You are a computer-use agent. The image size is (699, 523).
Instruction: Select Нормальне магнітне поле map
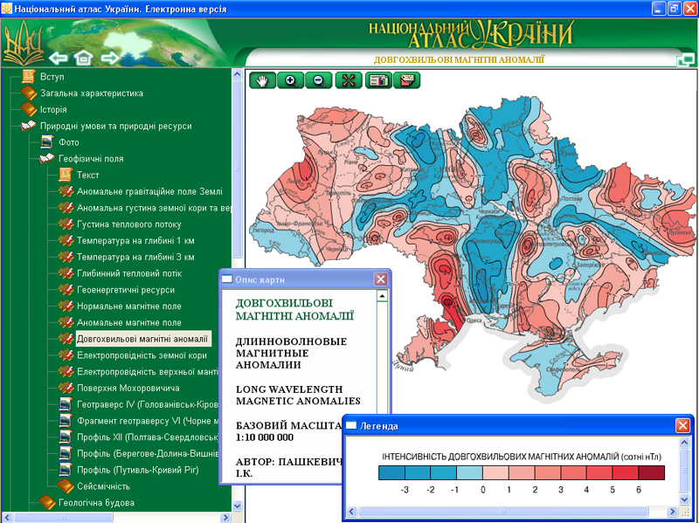[x=128, y=306]
